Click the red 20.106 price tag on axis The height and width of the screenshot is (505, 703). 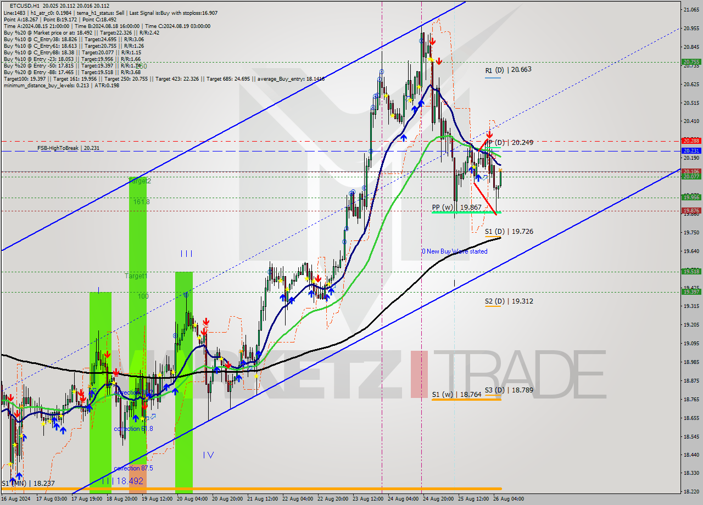pos(691,171)
